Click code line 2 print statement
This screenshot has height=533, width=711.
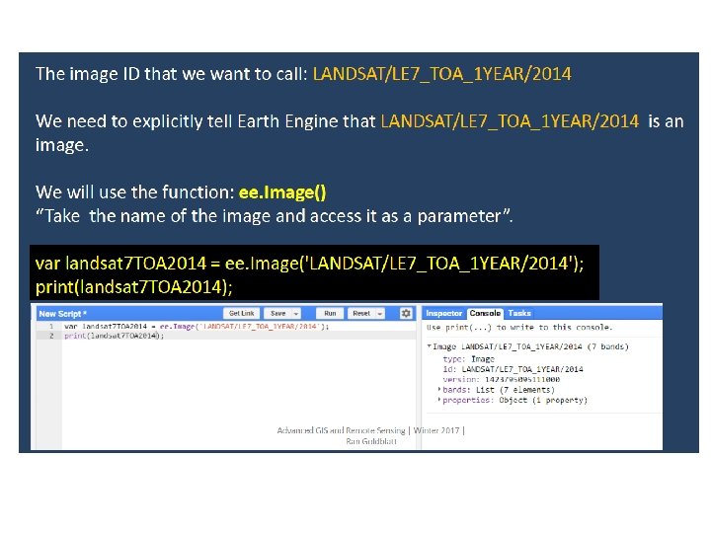point(114,336)
